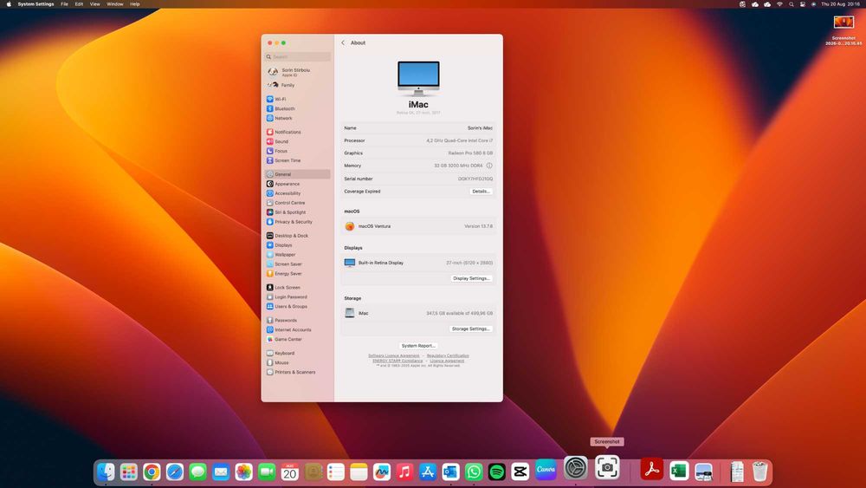Image resolution: width=866 pixels, height=488 pixels.
Task: Open the Help menu
Action: [x=135, y=3]
